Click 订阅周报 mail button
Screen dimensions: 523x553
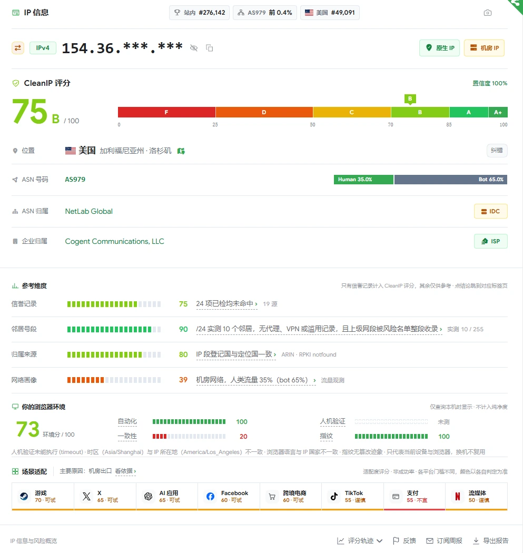(444, 541)
